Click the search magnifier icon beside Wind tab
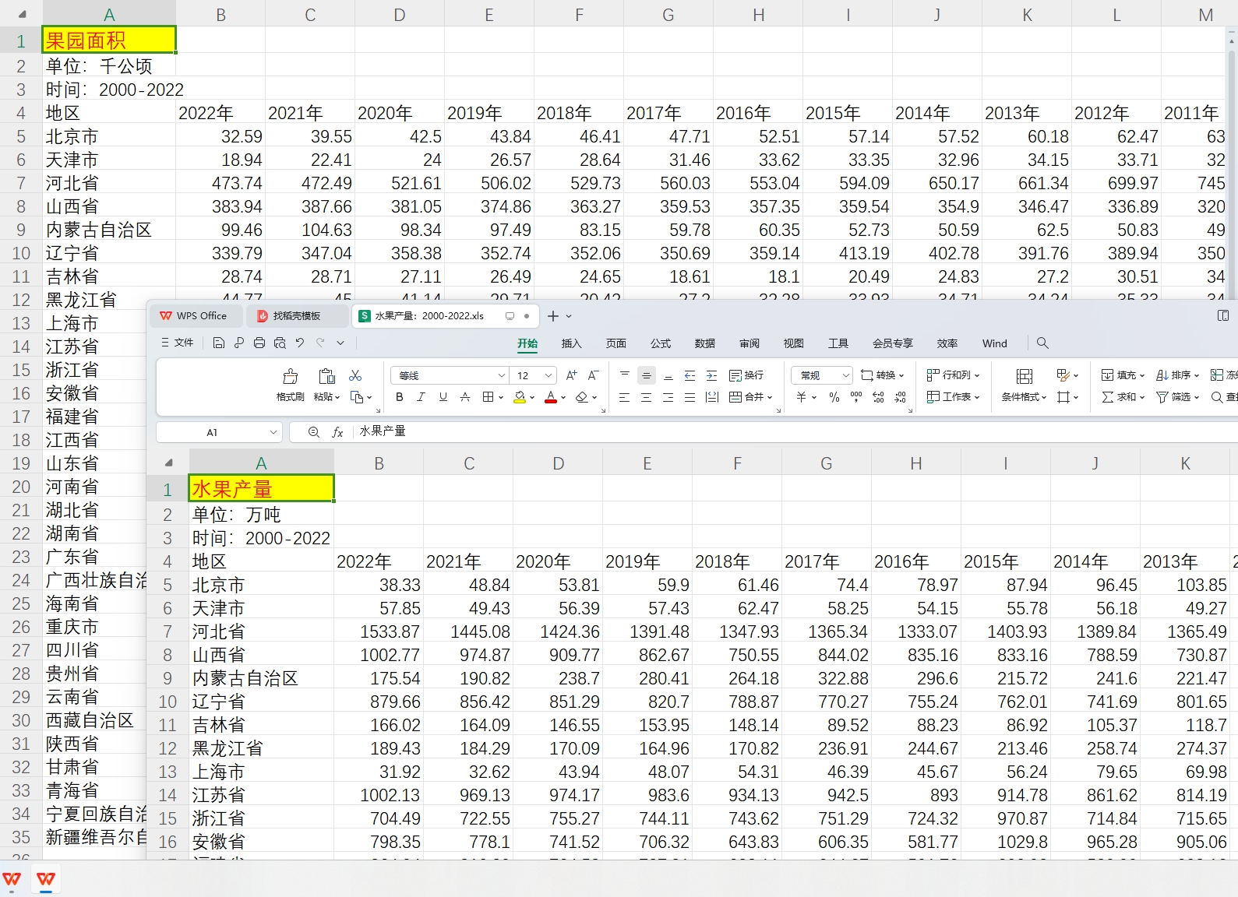 coord(1042,343)
